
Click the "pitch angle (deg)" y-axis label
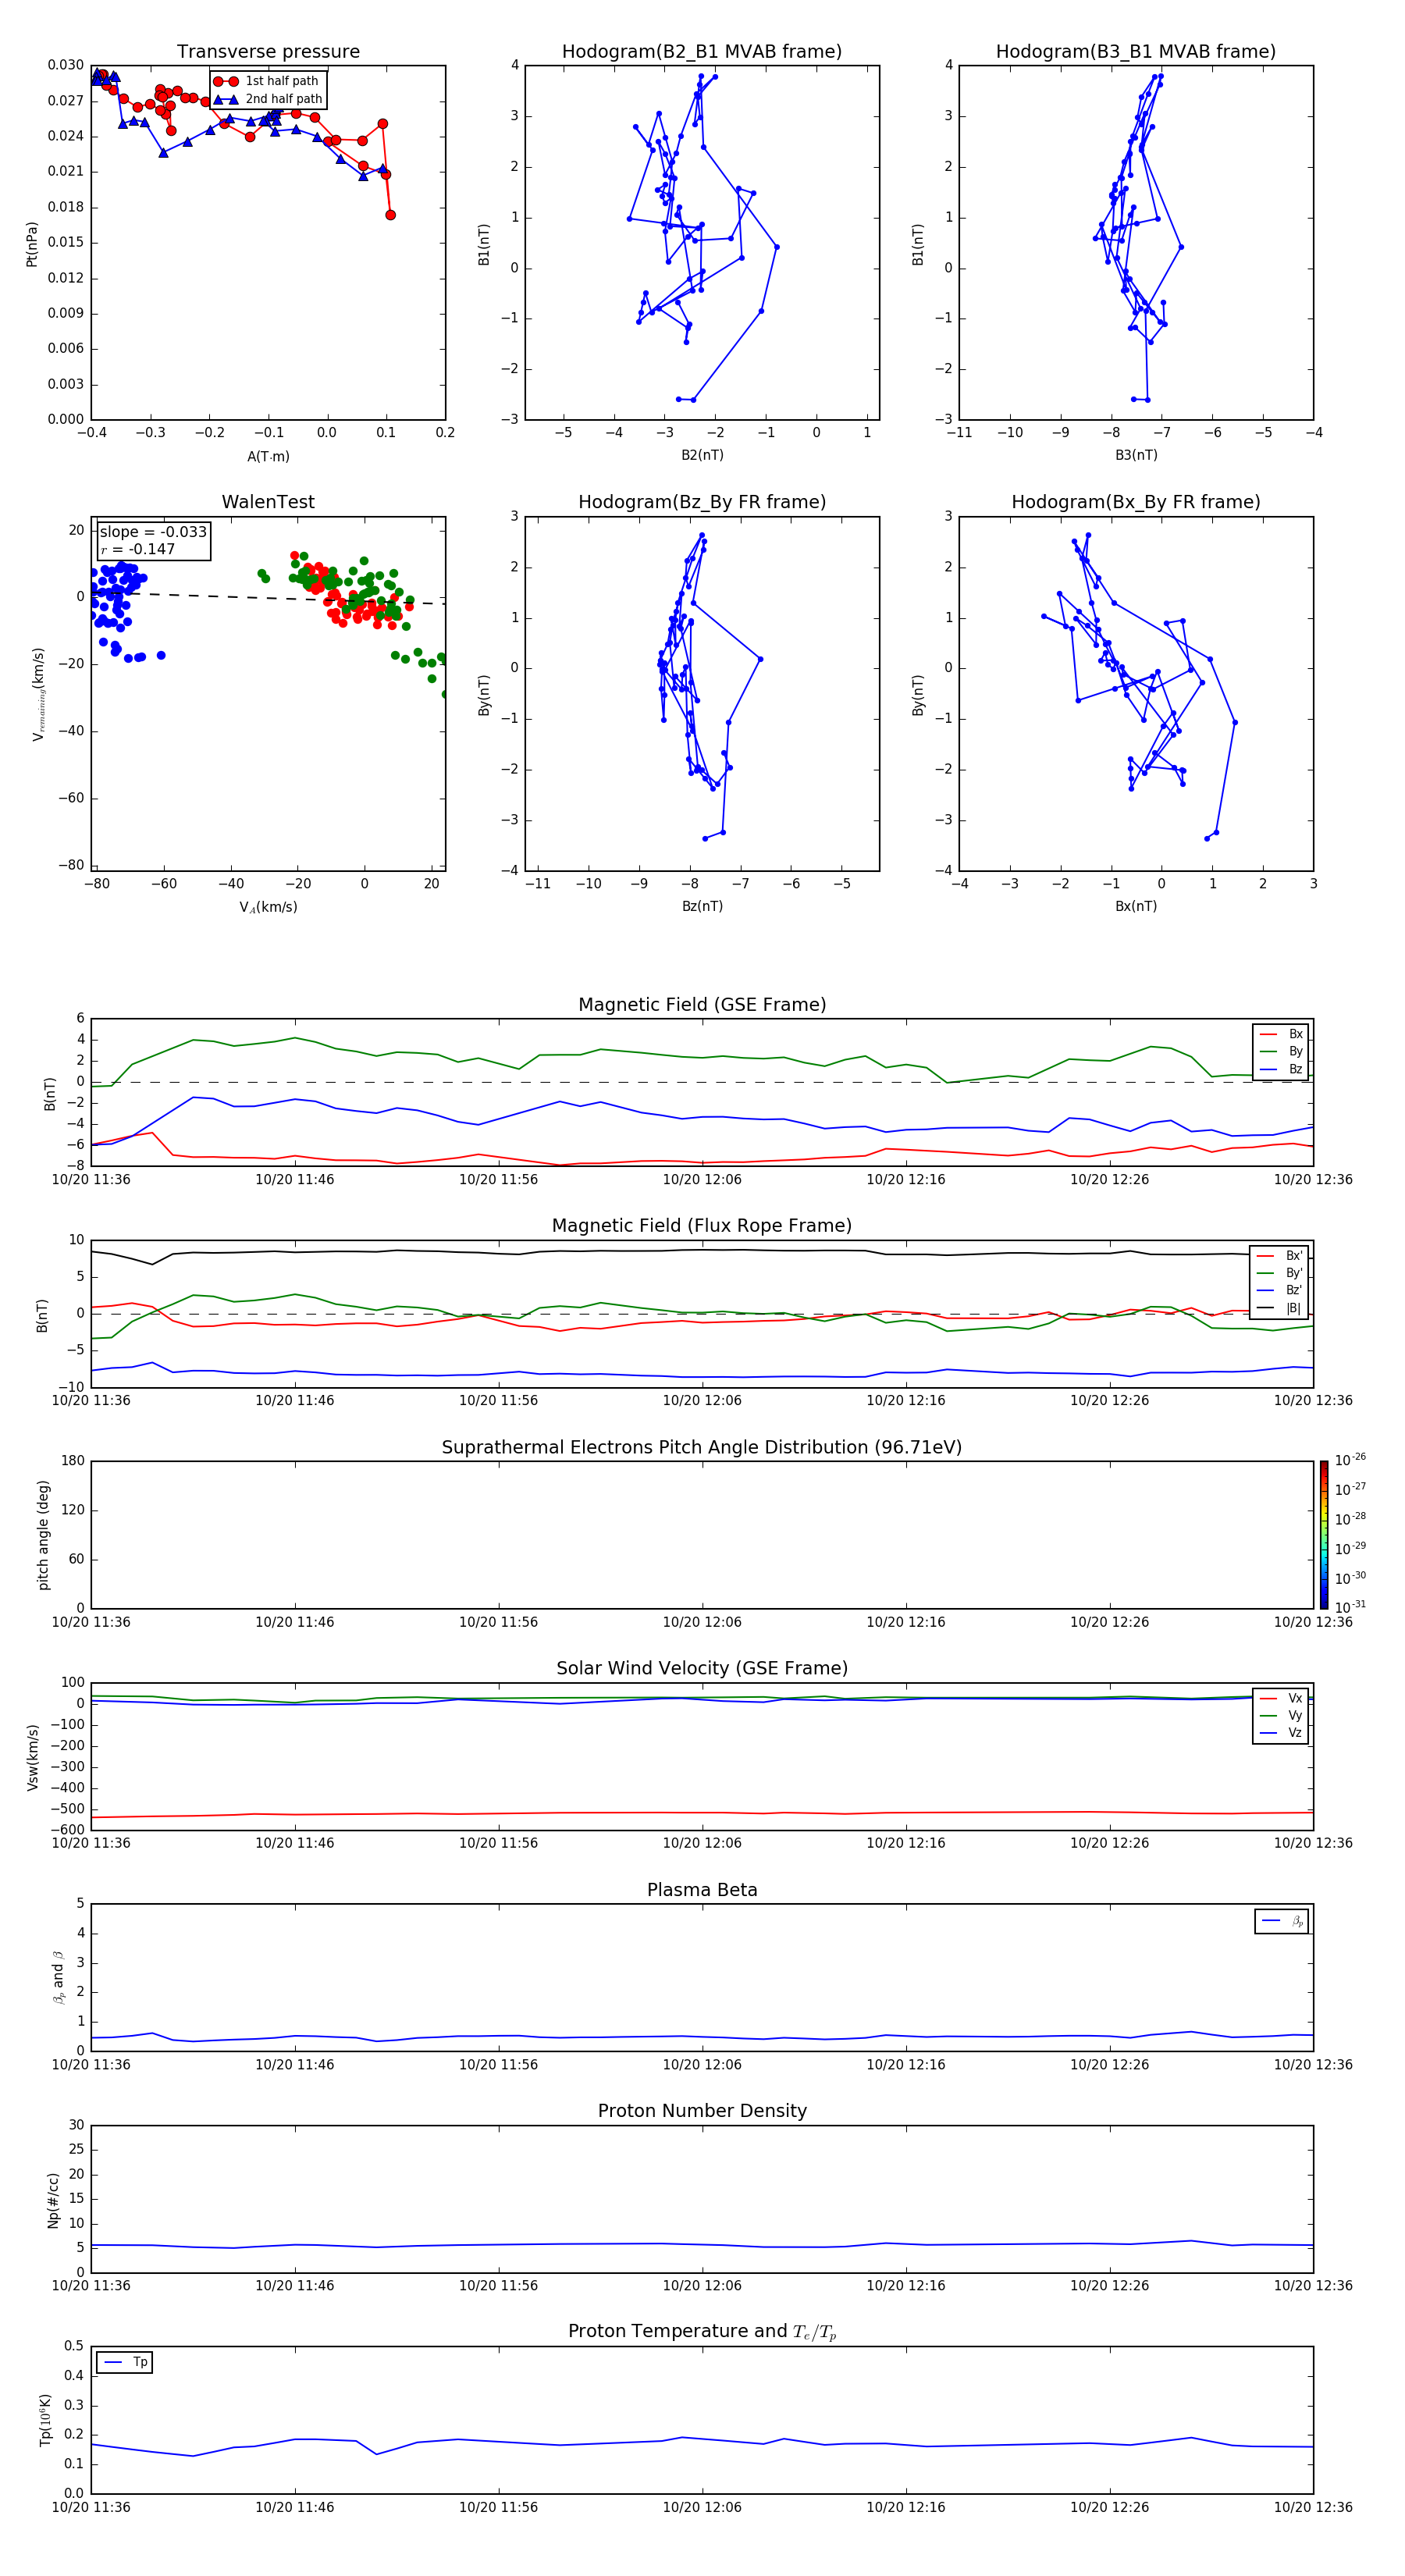(43, 1535)
